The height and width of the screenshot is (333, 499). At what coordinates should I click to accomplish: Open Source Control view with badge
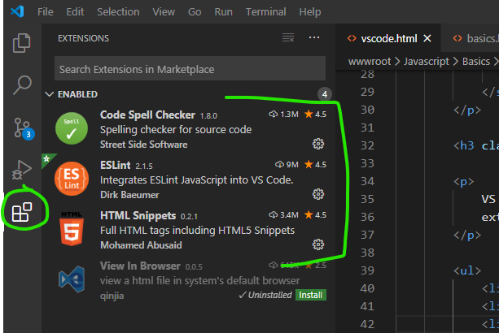point(22,128)
